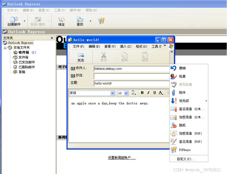Image resolution: width=227 pixels, height=174 pixels.
Task: Click the Send/Receive (发送/接收) toolbar button
Action: 38,21
